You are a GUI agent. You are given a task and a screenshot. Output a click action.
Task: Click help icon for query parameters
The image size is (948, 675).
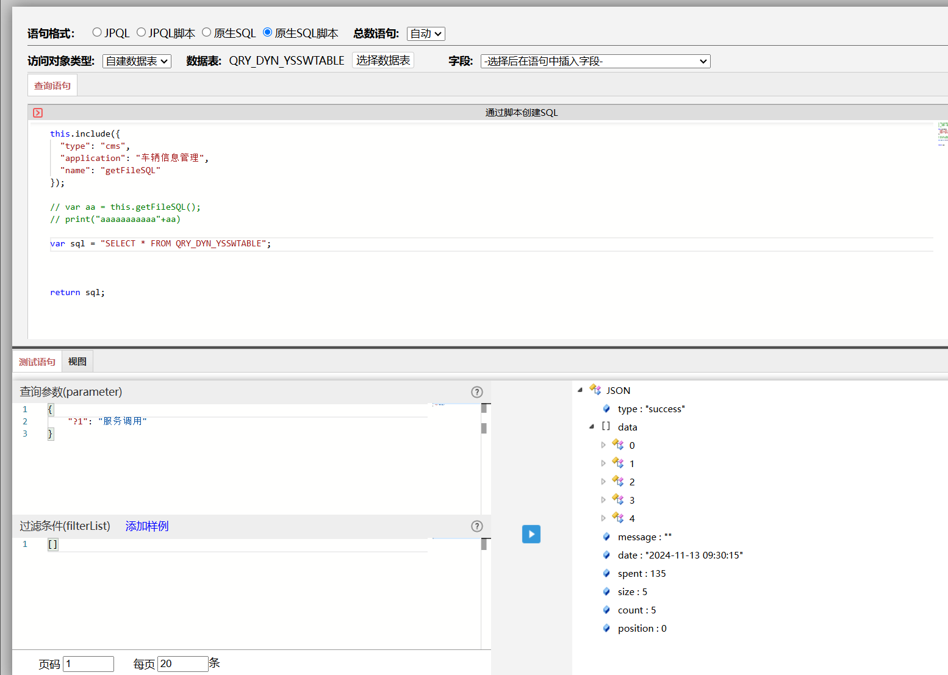pos(477,392)
